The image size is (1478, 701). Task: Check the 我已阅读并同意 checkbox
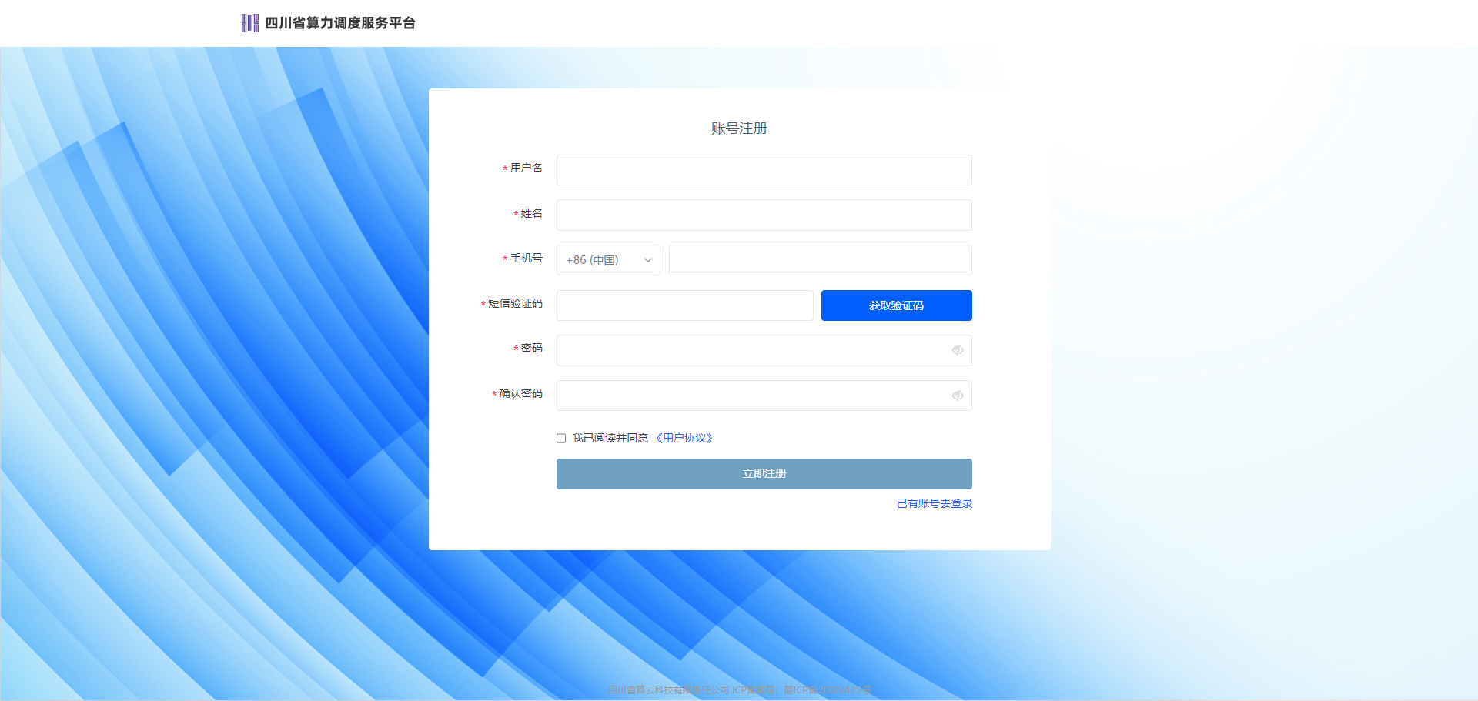(x=561, y=439)
